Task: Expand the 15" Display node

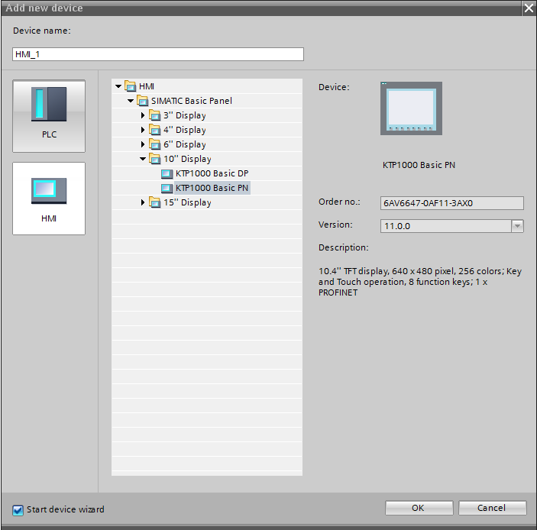Action: pos(143,202)
